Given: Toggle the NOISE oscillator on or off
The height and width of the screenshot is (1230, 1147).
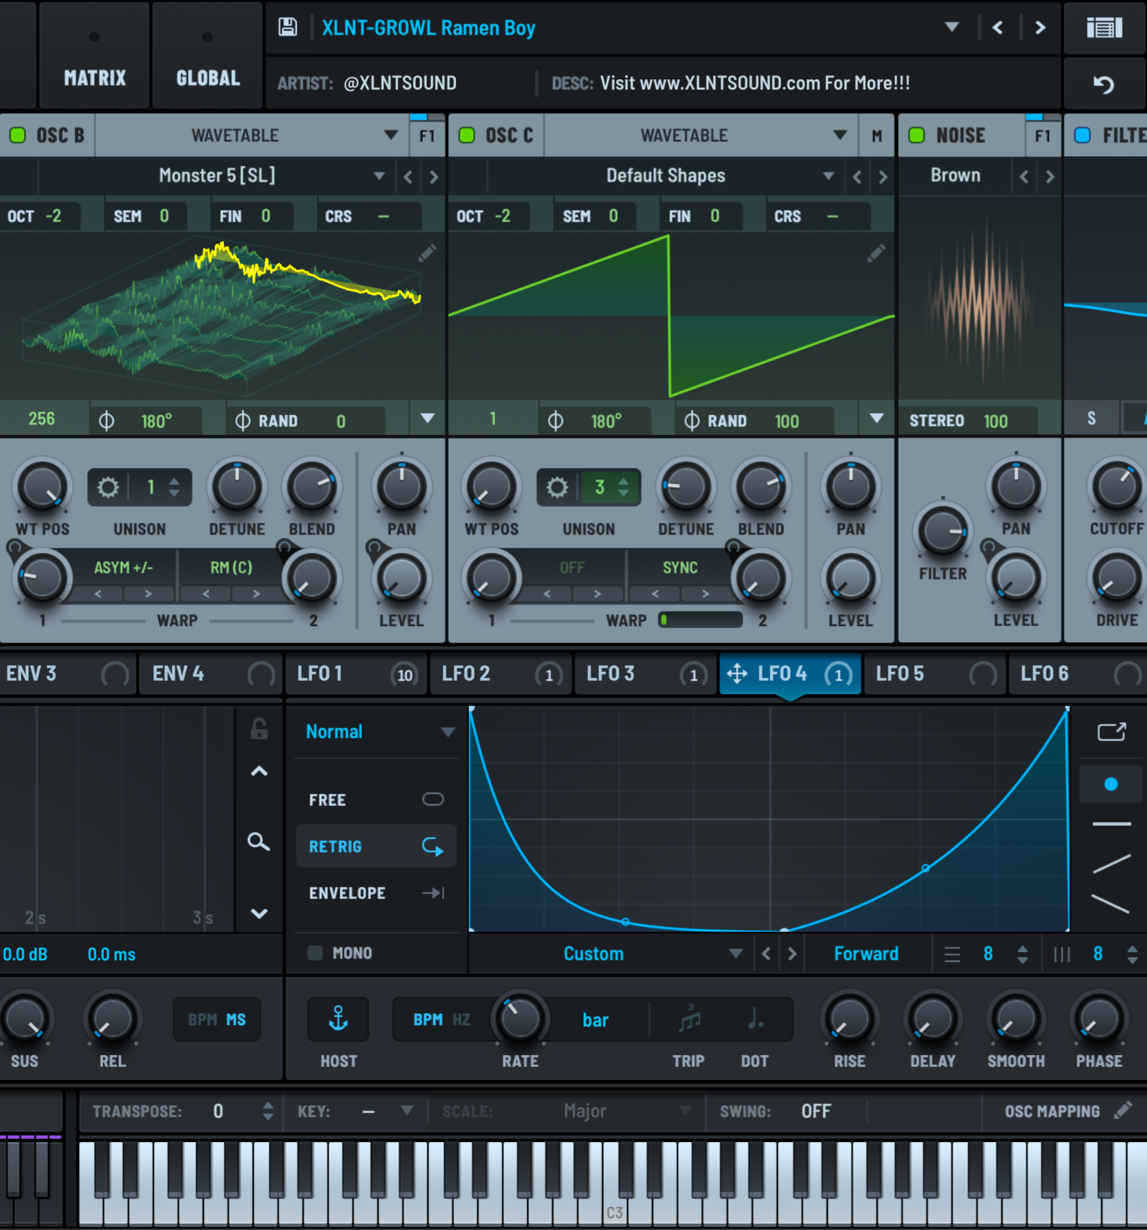Looking at the screenshot, I should click(917, 135).
